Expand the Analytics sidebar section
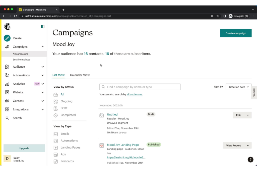The image size is (257, 171). pos(43,84)
